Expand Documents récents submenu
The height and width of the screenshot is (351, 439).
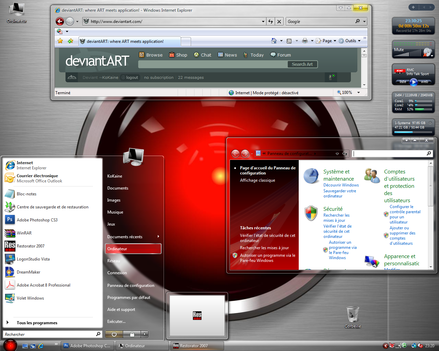pyautogui.click(x=158, y=237)
